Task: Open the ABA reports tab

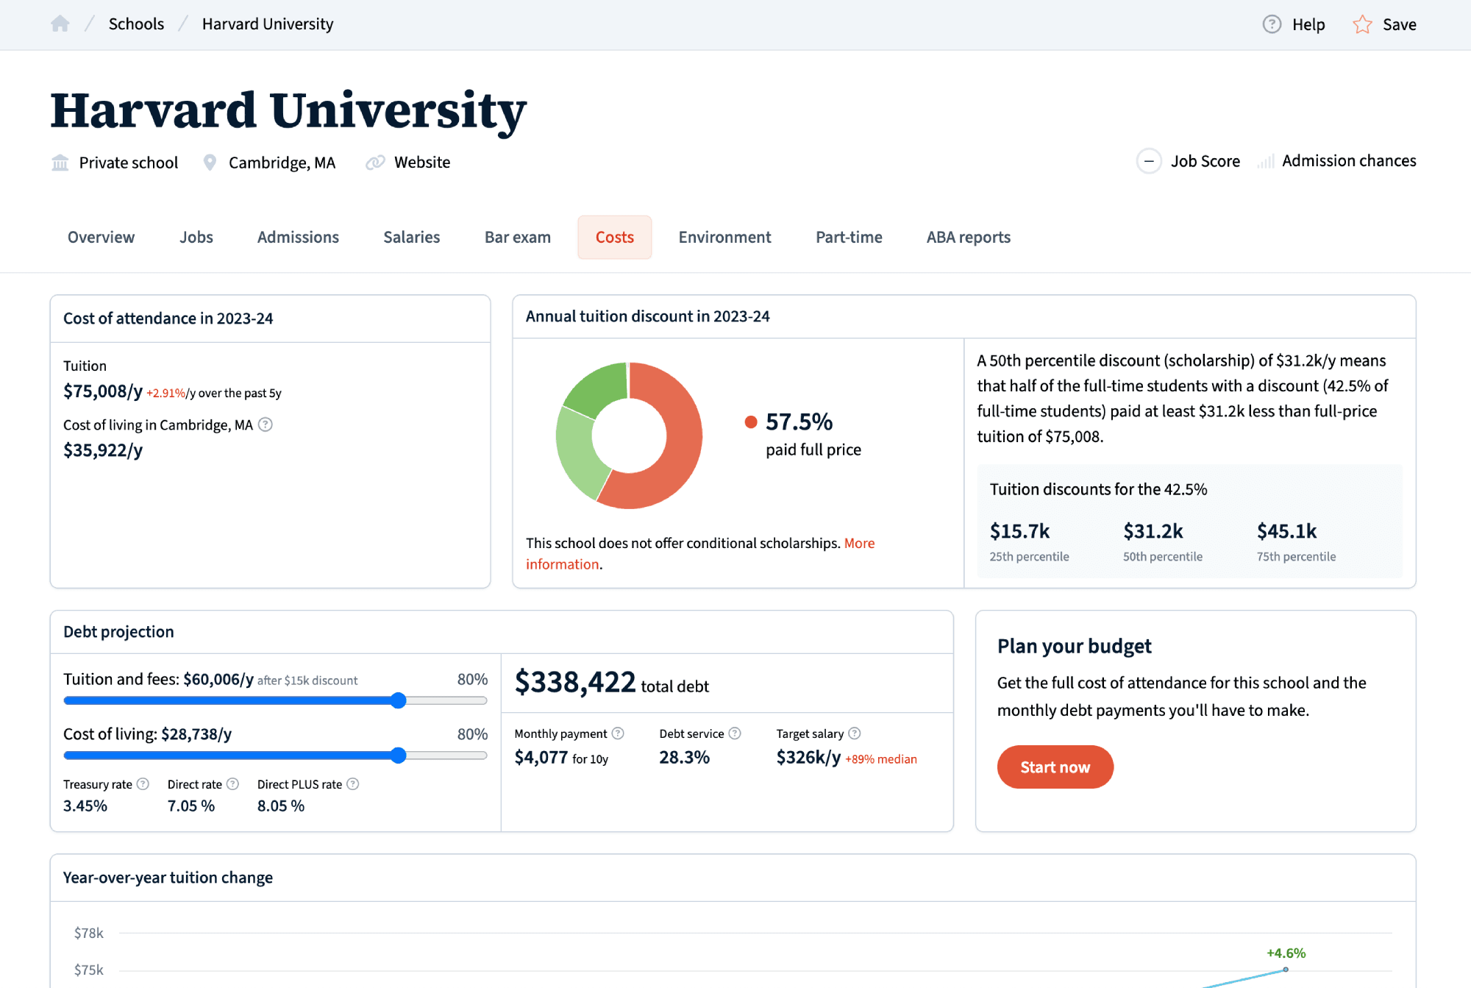Action: 969,237
